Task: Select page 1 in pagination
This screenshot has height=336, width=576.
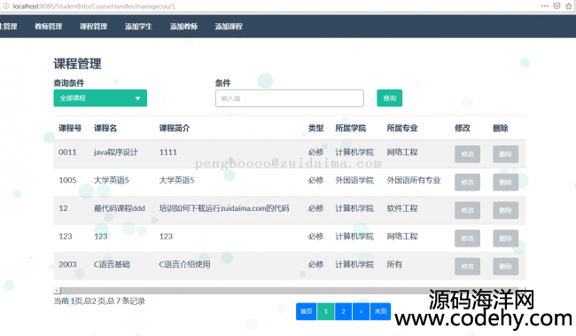Action: [326, 311]
